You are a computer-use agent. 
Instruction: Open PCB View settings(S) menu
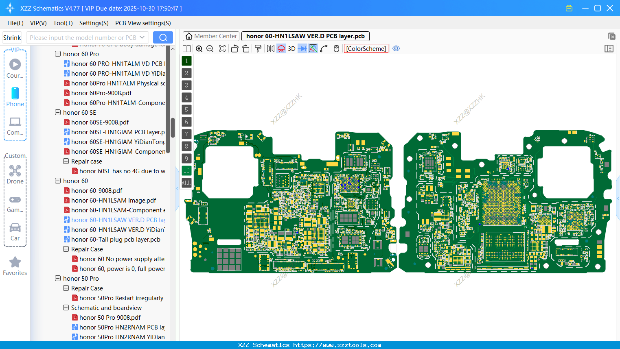tap(143, 23)
